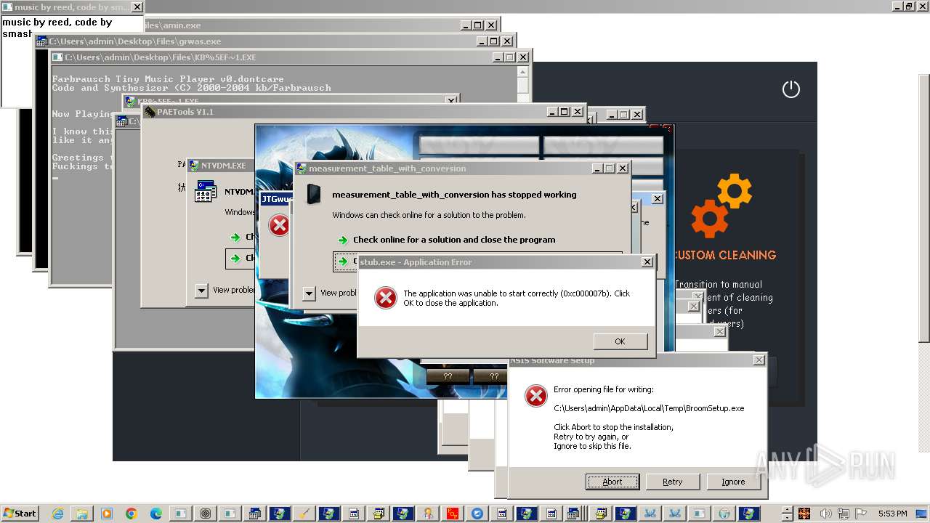Launch Internet Explorer from taskbar

pos(57,514)
